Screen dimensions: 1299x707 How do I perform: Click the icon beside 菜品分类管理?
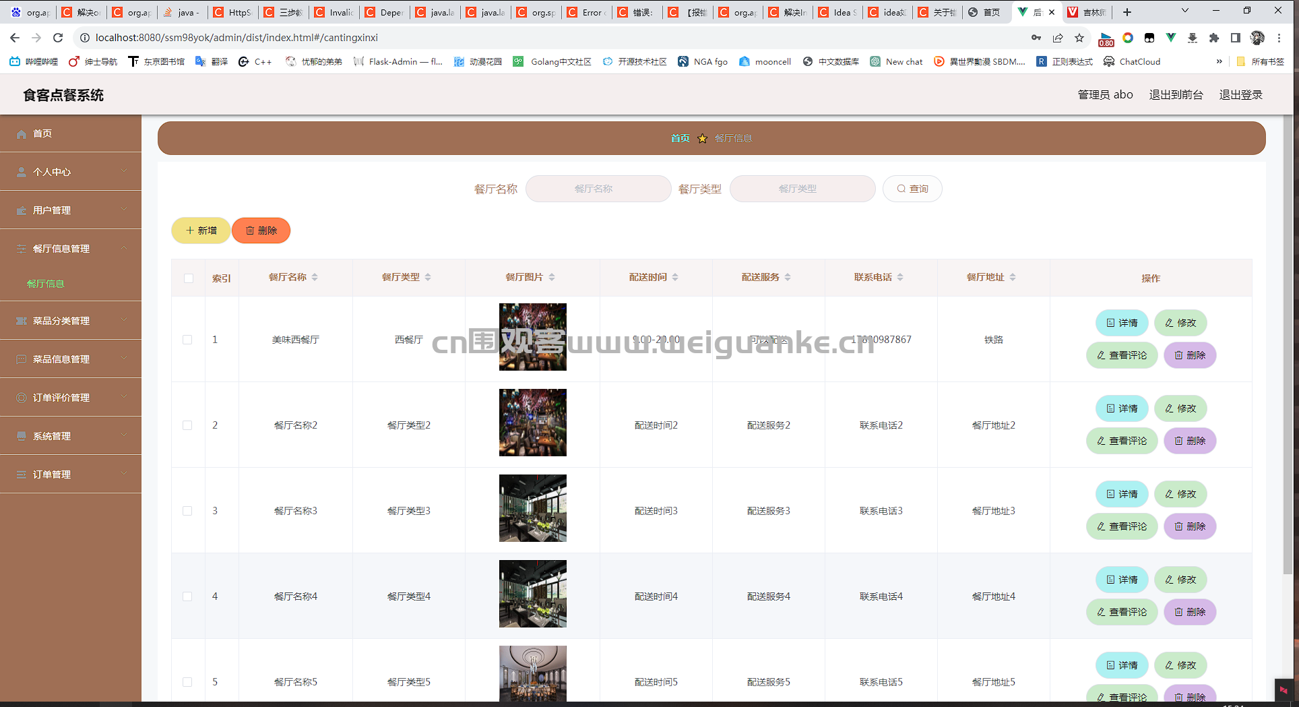pos(22,321)
